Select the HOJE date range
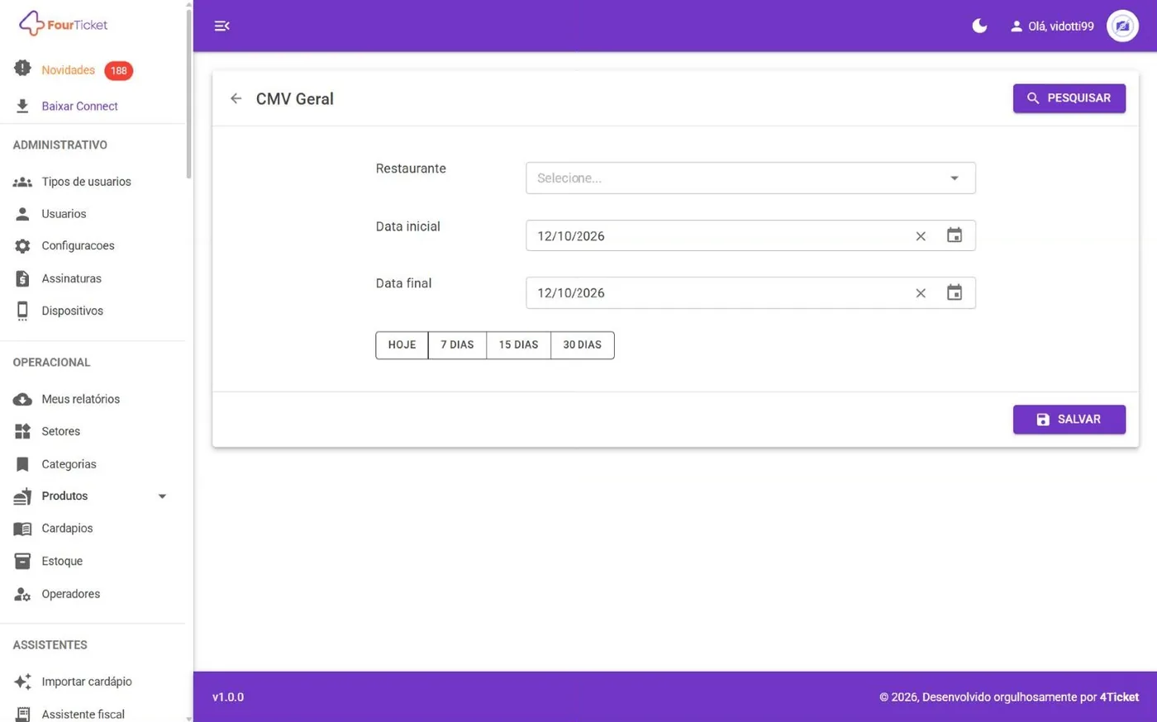 click(402, 345)
